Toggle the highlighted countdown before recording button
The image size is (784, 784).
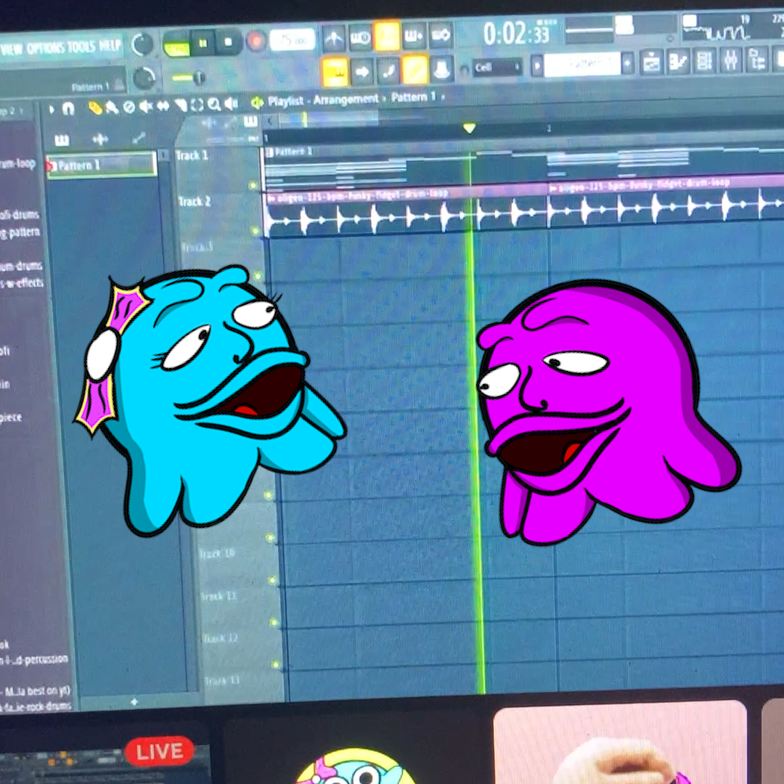(x=387, y=36)
